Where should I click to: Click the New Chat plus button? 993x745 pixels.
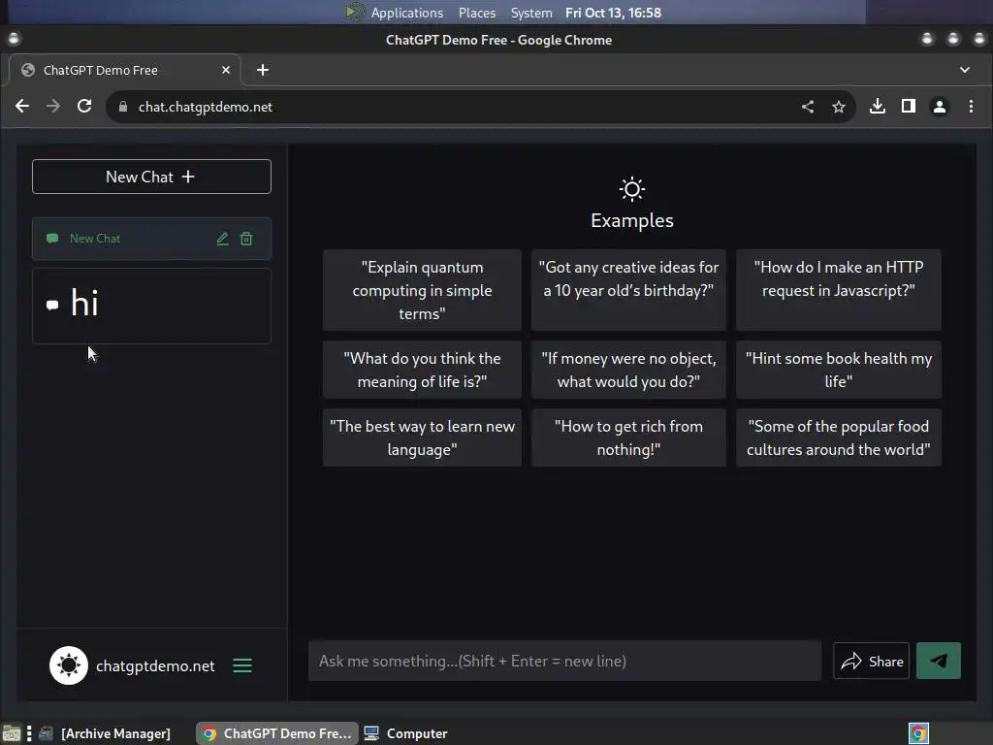(151, 177)
